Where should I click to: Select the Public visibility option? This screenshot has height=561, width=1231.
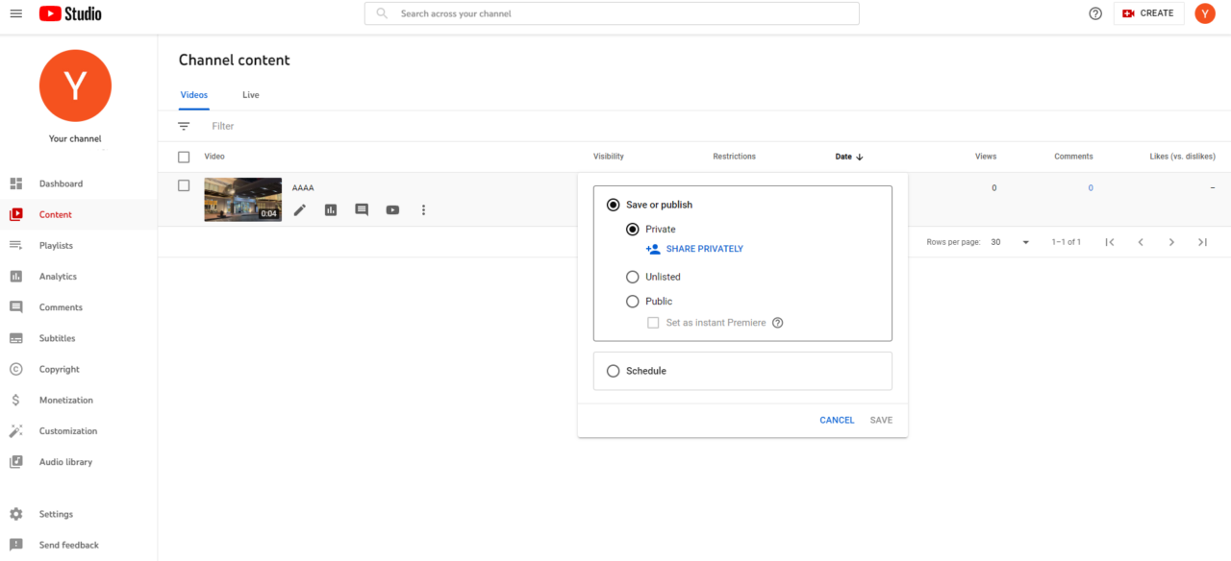pos(633,301)
